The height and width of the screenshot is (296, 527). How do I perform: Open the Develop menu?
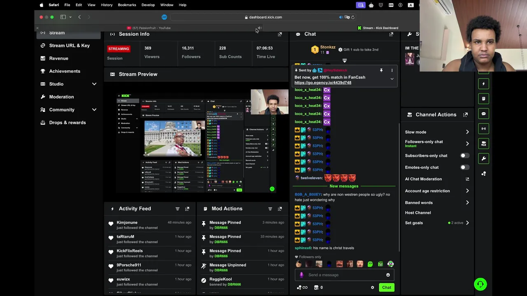(x=148, y=5)
